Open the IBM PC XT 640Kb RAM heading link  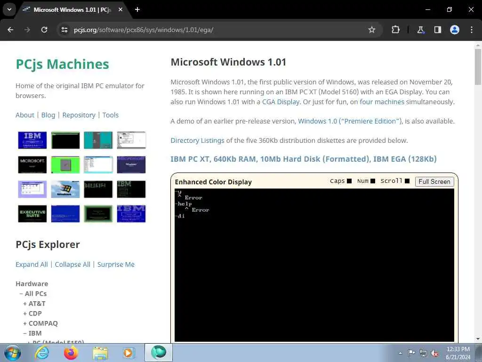(304, 159)
